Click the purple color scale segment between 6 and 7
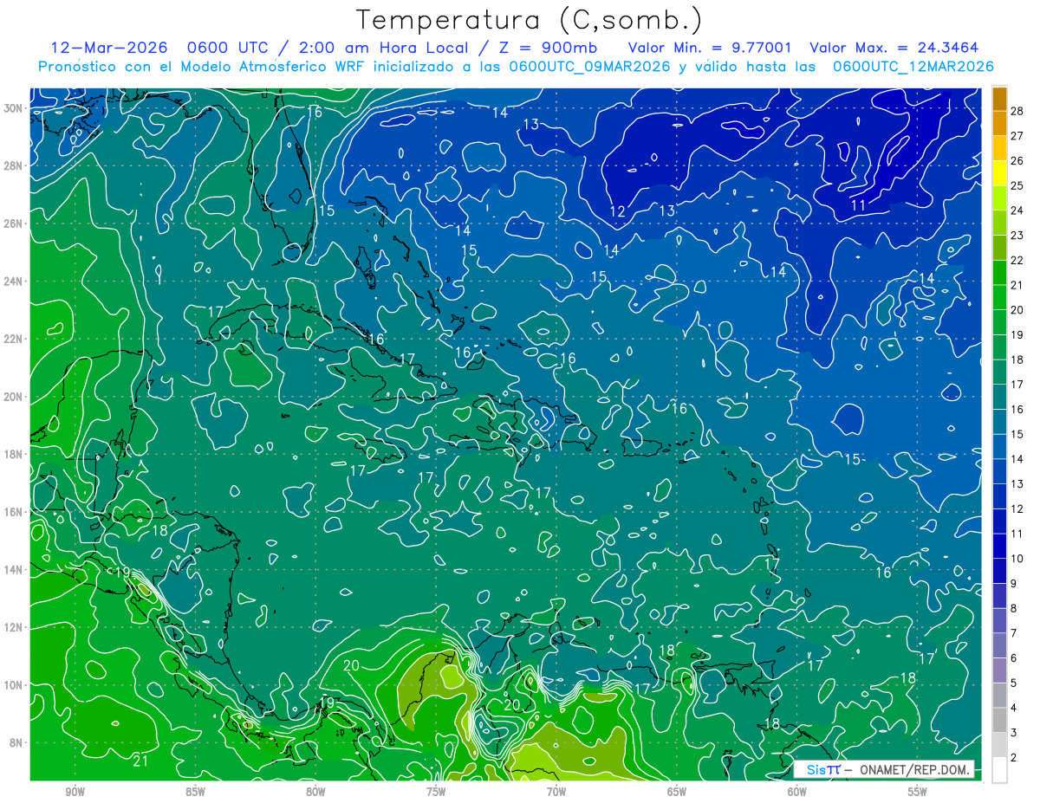 point(999,645)
